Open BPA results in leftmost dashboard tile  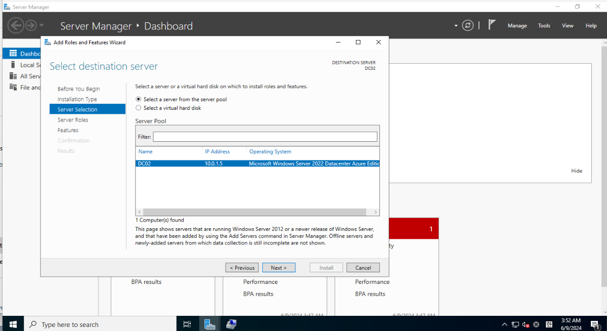tap(146, 282)
